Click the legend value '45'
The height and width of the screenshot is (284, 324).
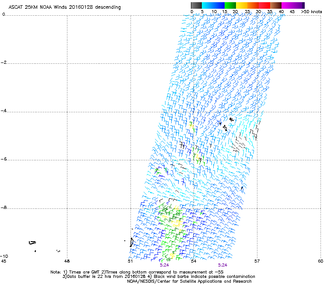[292, 12]
